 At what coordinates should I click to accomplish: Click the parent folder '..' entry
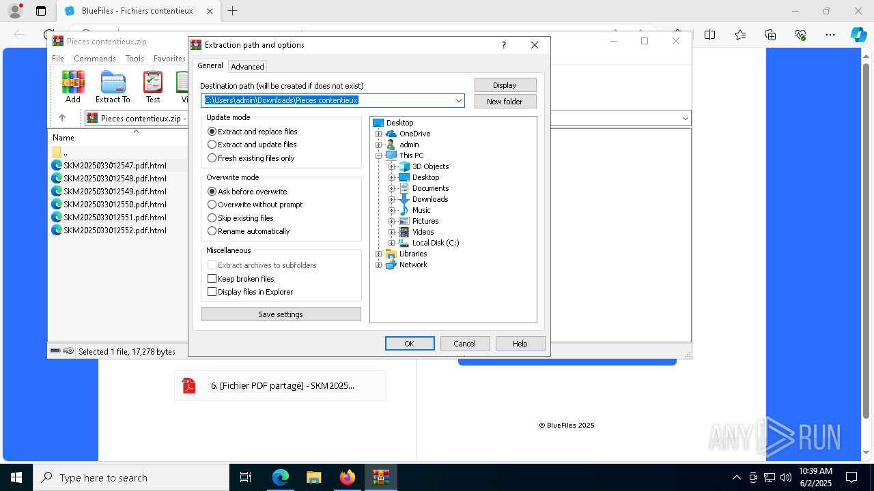point(60,153)
